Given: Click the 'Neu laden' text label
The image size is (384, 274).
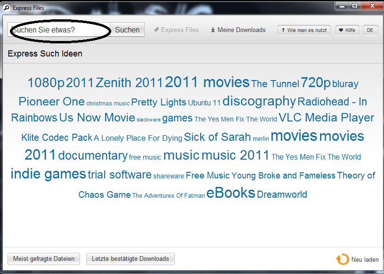Looking at the screenshot, I should point(365,259).
